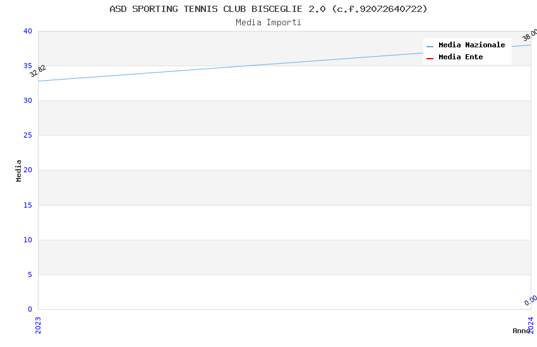Click the y-axis value 40
The width and height of the screenshot is (537, 347).
point(28,31)
